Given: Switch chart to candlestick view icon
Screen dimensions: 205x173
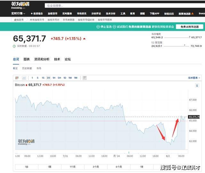Looking at the screenshot, I should pyautogui.click(x=17, y=78).
